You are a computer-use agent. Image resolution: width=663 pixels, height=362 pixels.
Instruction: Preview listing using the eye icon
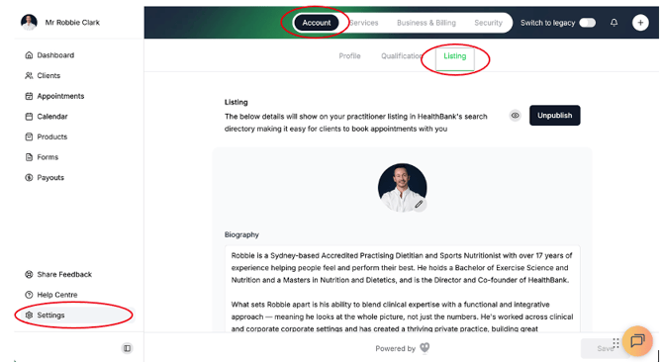515,116
